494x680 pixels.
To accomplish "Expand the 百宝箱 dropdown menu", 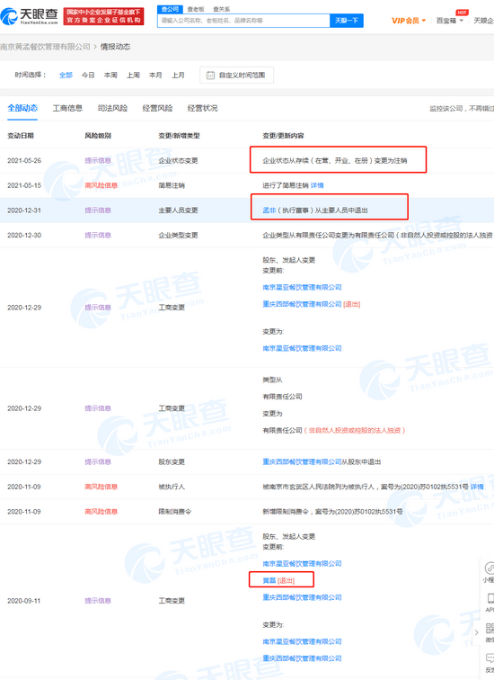I will pos(450,21).
